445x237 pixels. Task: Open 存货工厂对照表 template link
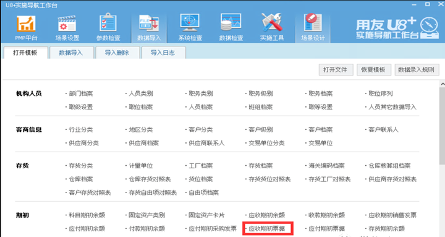pos(329,179)
